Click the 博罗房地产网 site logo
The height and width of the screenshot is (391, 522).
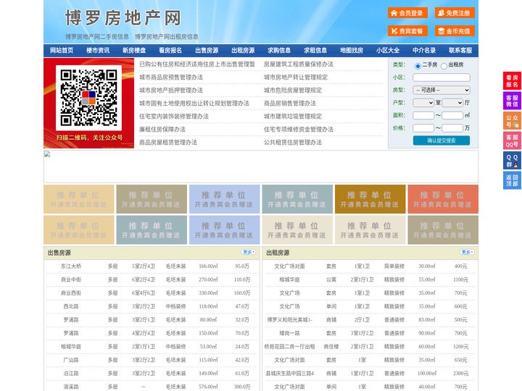[x=123, y=17]
